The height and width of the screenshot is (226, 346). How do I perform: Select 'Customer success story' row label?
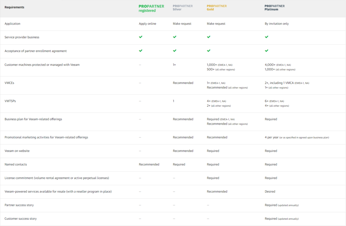(x=21, y=219)
